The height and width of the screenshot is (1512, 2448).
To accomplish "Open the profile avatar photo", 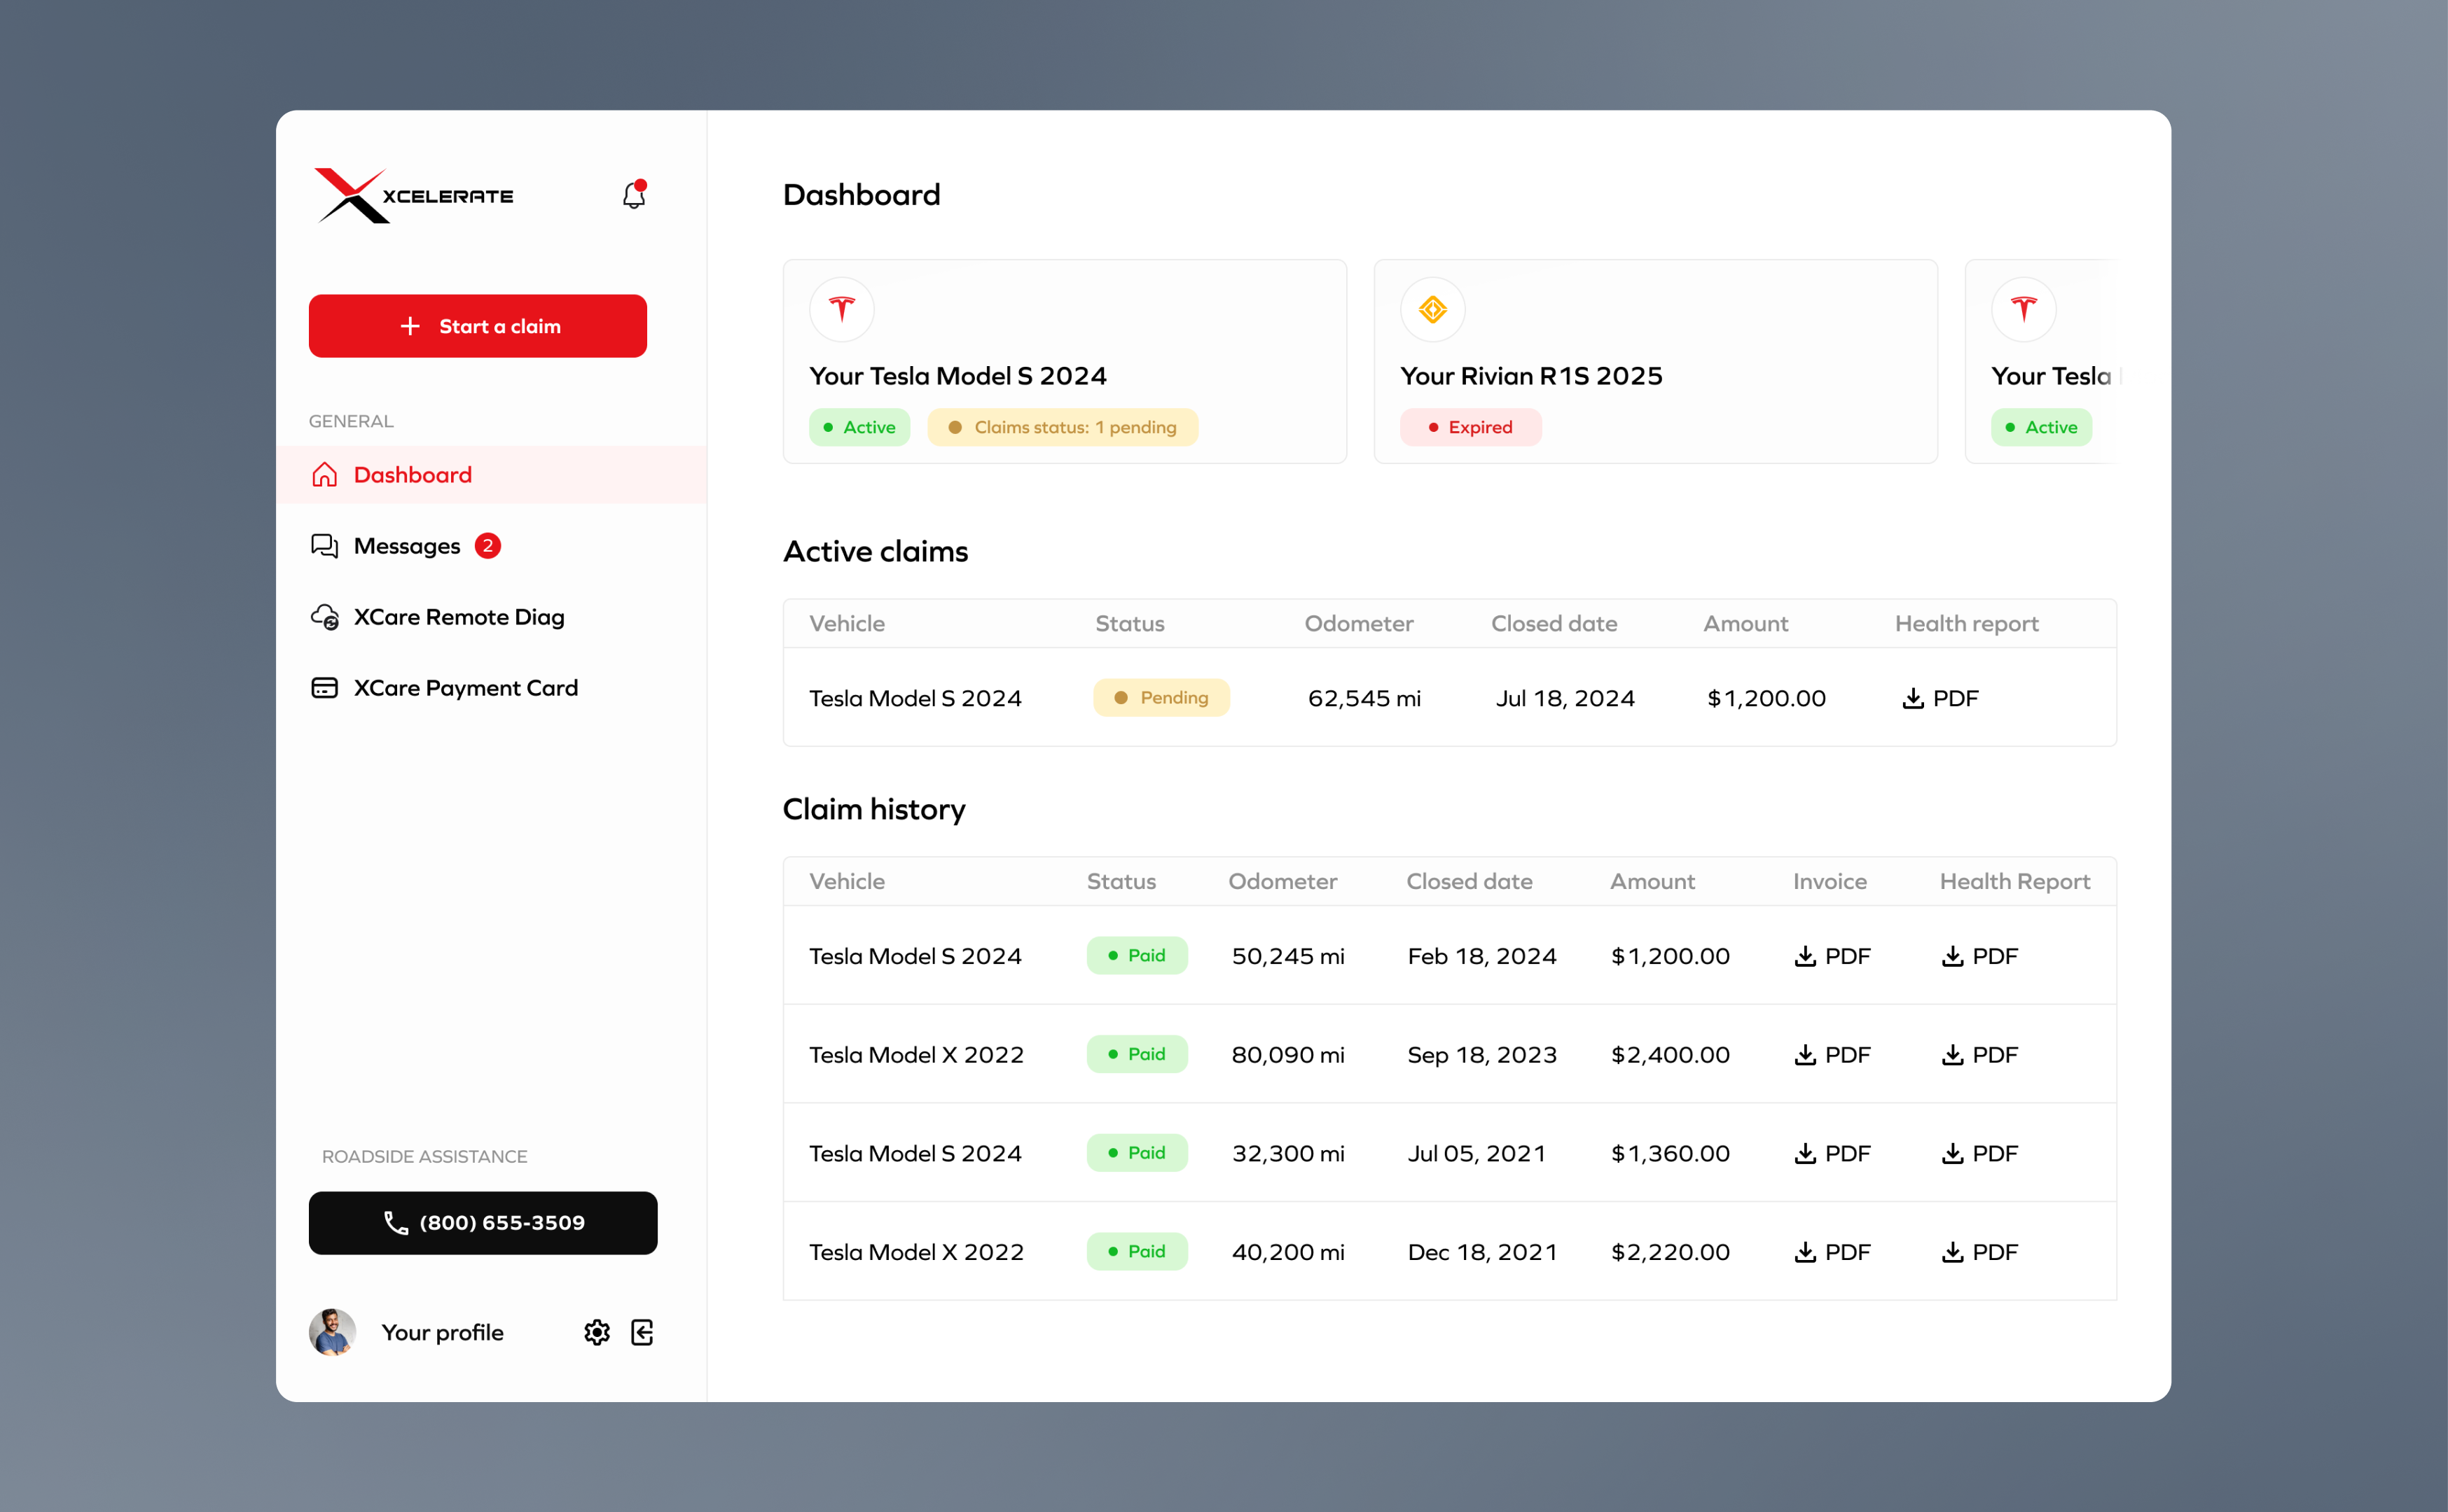I will click(x=333, y=1333).
